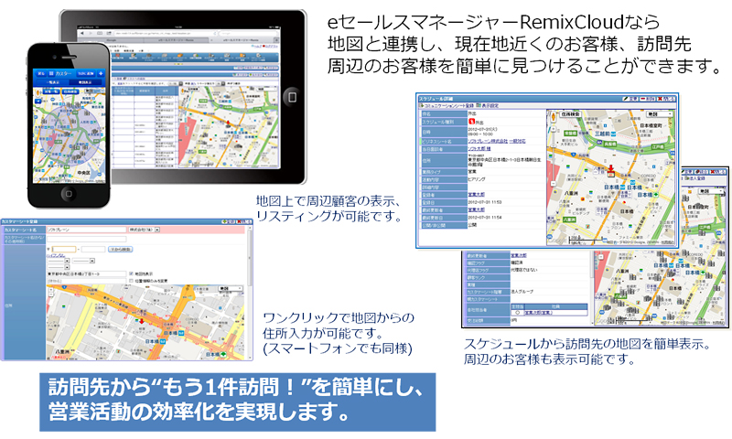Tap the red marker on the iPad map
The width and height of the screenshot is (732, 439).
click(228, 123)
